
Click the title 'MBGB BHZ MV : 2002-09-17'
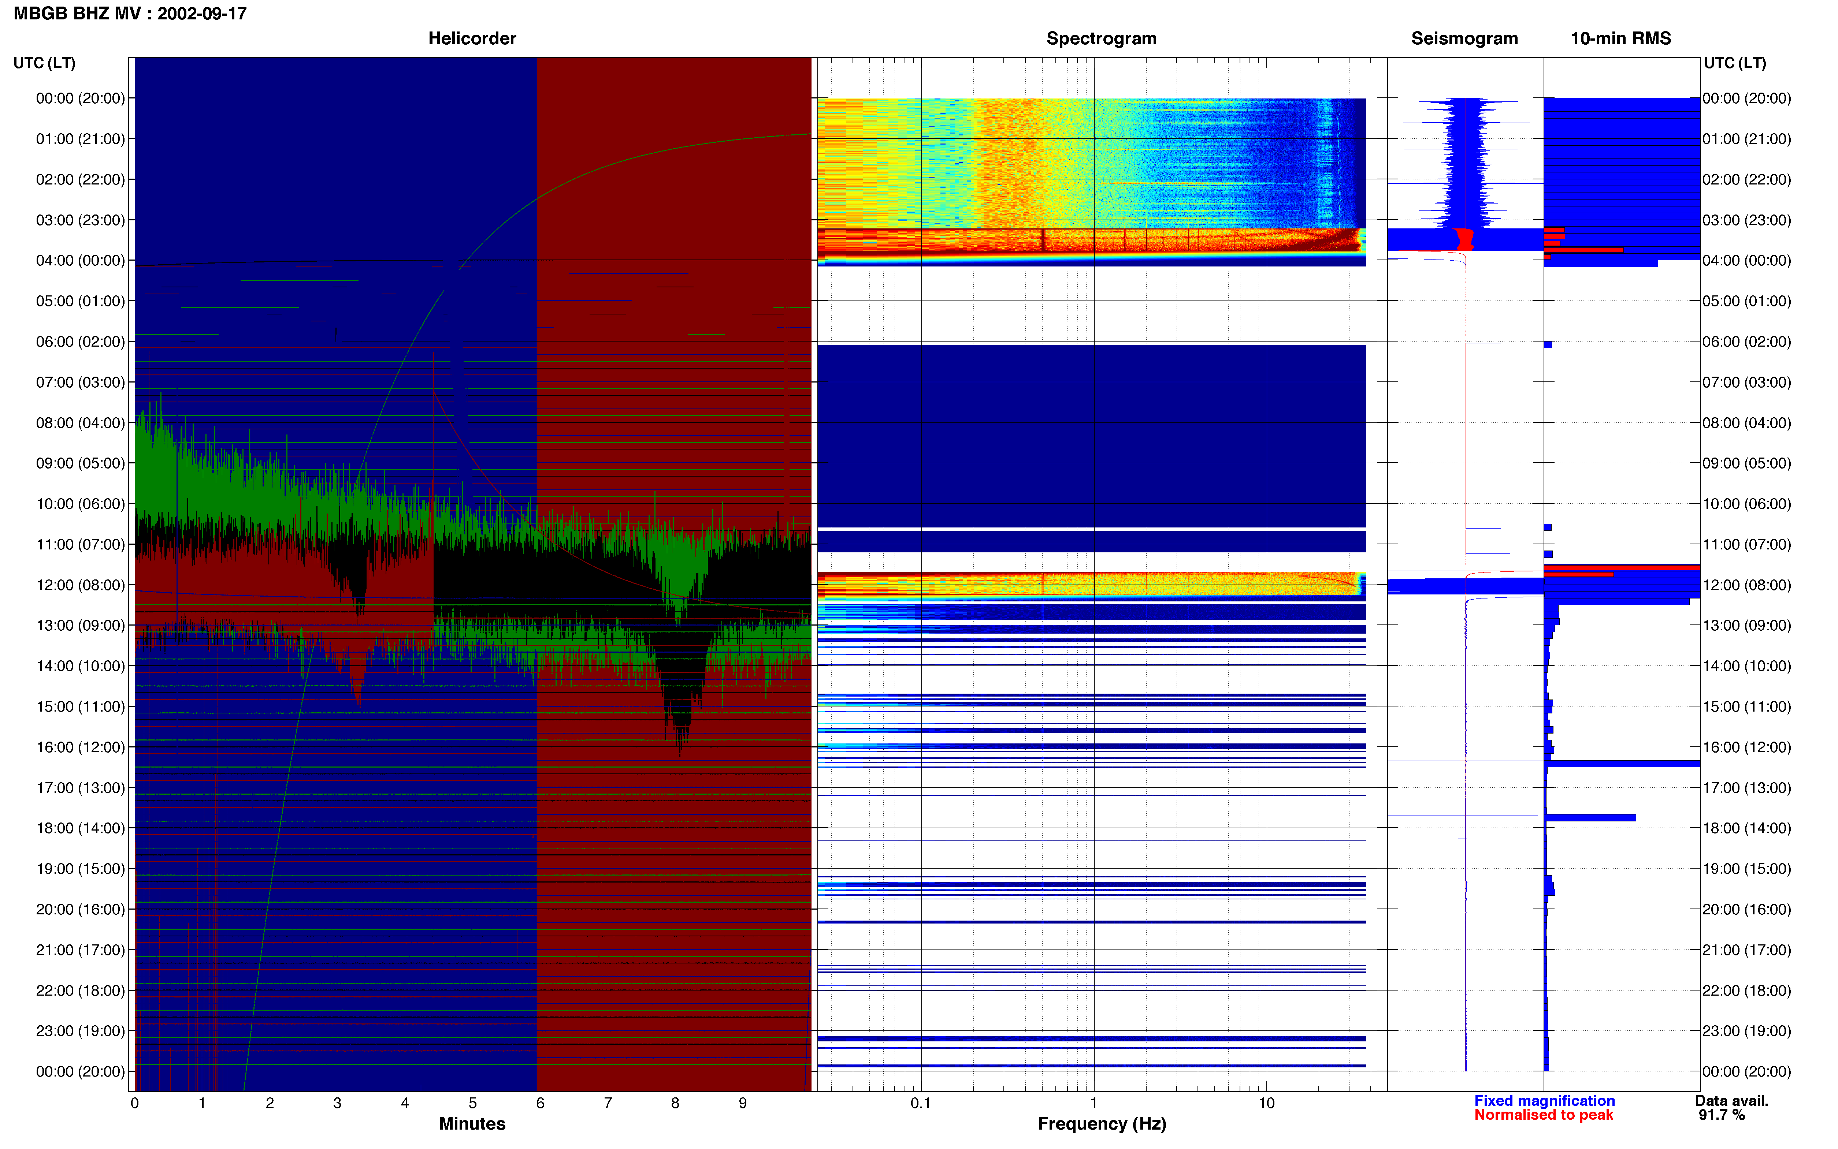coord(130,14)
